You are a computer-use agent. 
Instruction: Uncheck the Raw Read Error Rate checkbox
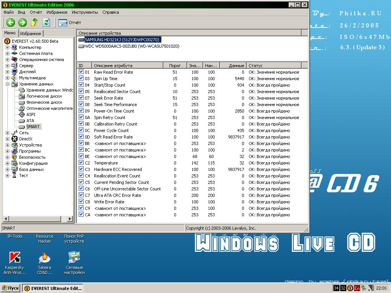81,72
